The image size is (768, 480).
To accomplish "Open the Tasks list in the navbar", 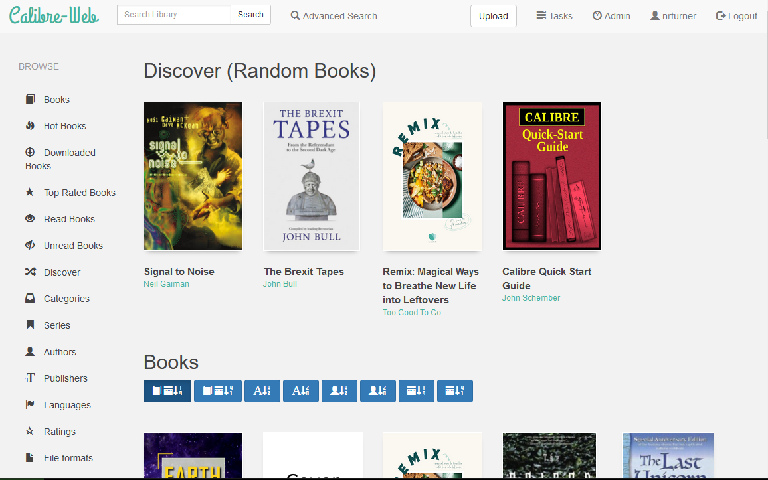I will pos(554,15).
